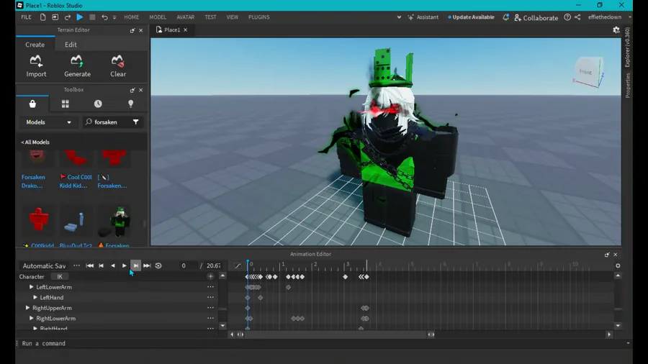Open viewport settings gear icon
This screenshot has width=648, height=364.
pyautogui.click(x=616, y=29)
